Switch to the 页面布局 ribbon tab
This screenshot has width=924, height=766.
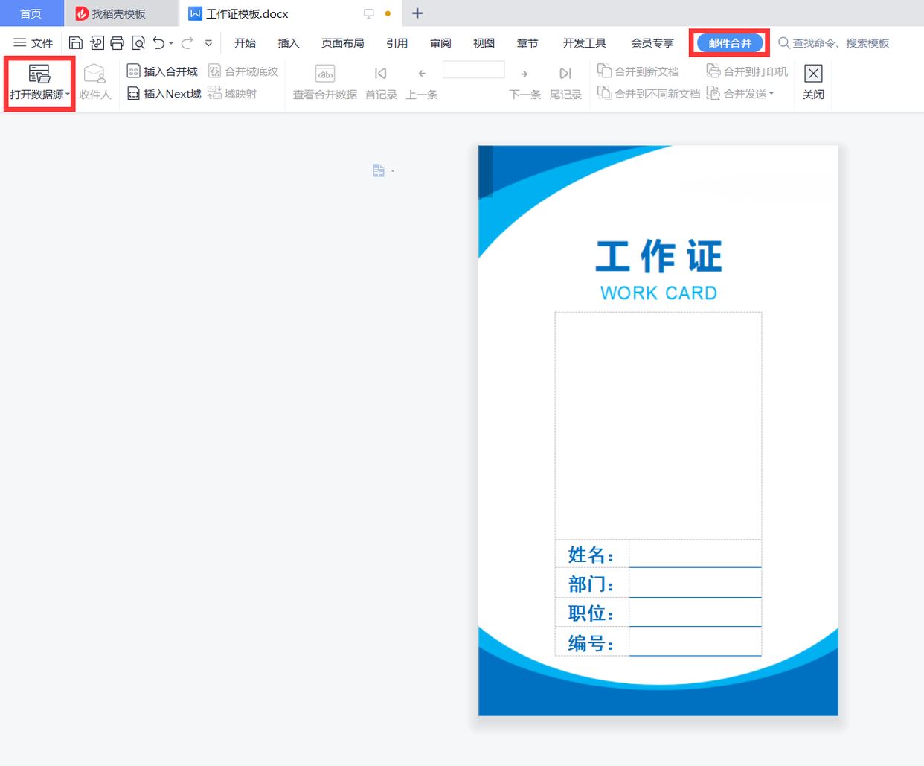pos(343,43)
